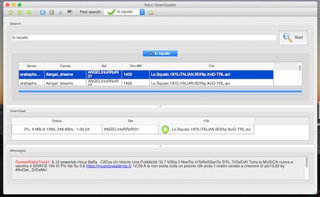Image resolution: width=320 pixels, height=197 pixels.
Task: Select file name of ANGEL|HoRRoRI01 result row
Action: coord(190,74)
